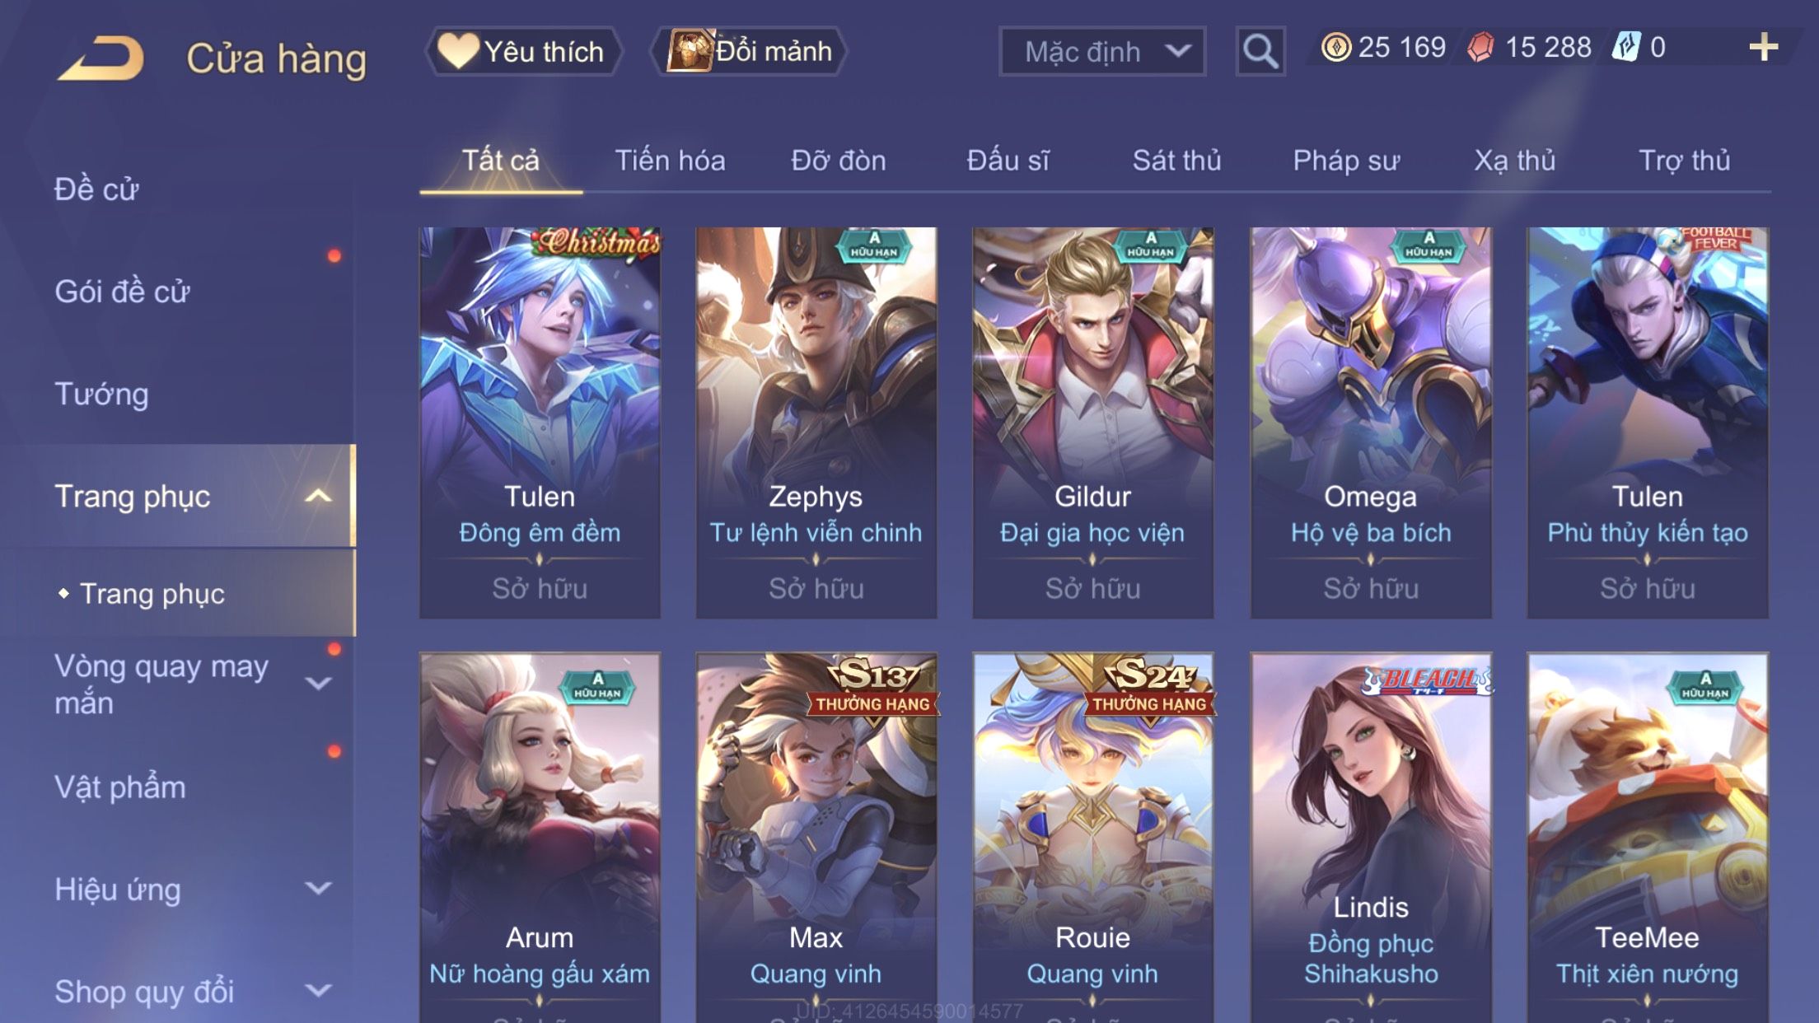
Task: Switch to the Sát thủ tab
Action: tap(1176, 160)
